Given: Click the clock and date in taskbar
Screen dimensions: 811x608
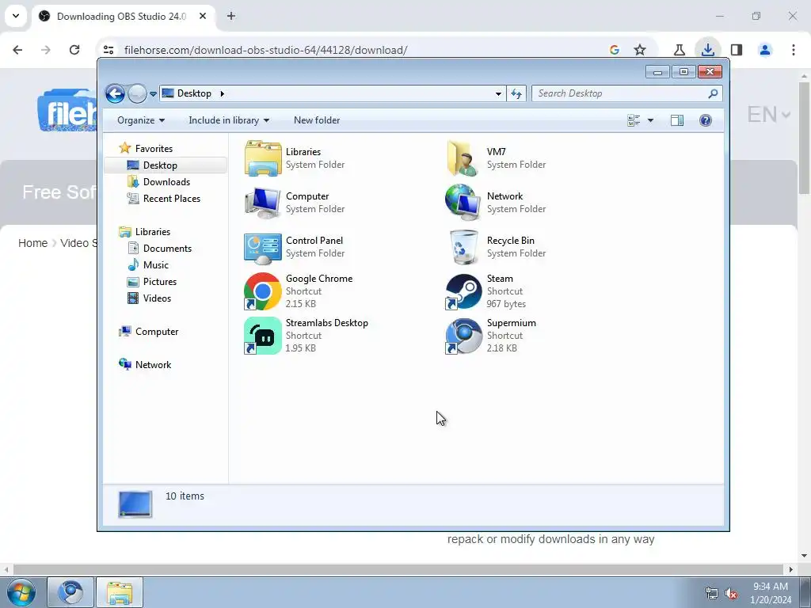Looking at the screenshot, I should click(771, 593).
